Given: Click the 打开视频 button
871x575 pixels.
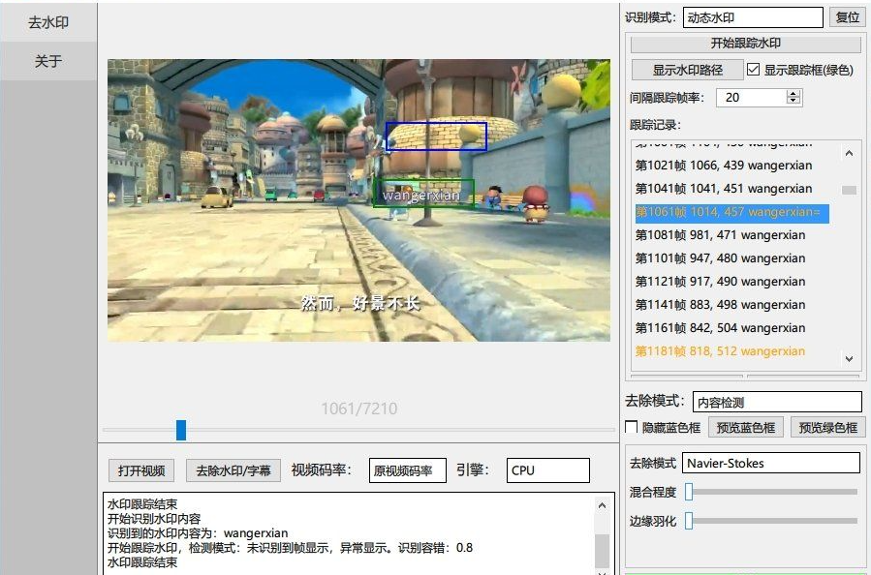Looking at the screenshot, I should coord(141,470).
